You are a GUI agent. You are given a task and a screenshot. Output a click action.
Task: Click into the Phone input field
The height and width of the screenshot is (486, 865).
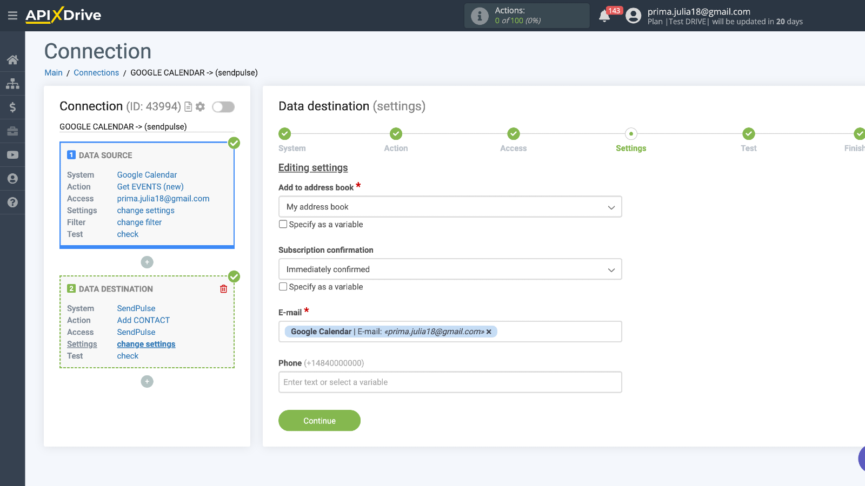[450, 382]
